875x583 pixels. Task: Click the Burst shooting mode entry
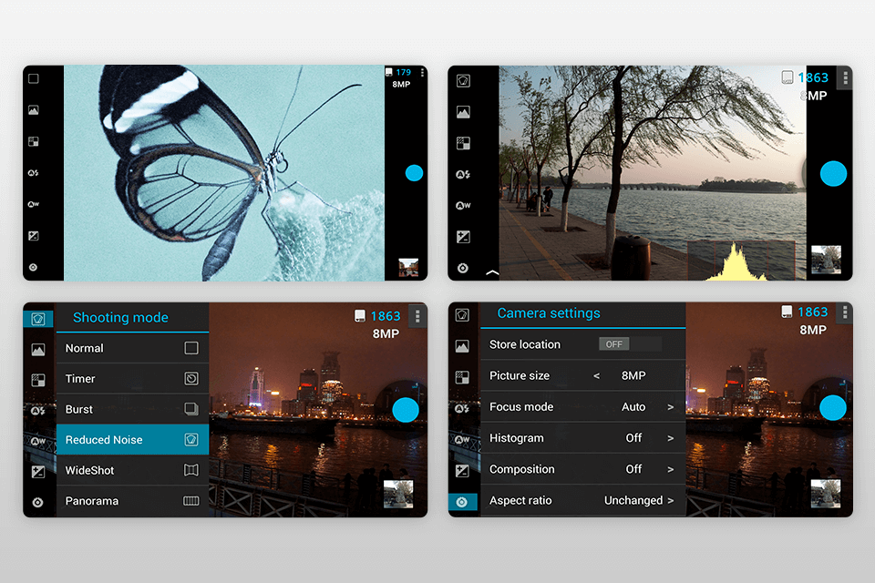point(132,410)
